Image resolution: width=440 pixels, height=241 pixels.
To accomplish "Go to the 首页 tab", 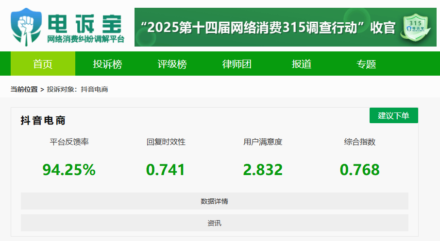I will [x=43, y=64].
